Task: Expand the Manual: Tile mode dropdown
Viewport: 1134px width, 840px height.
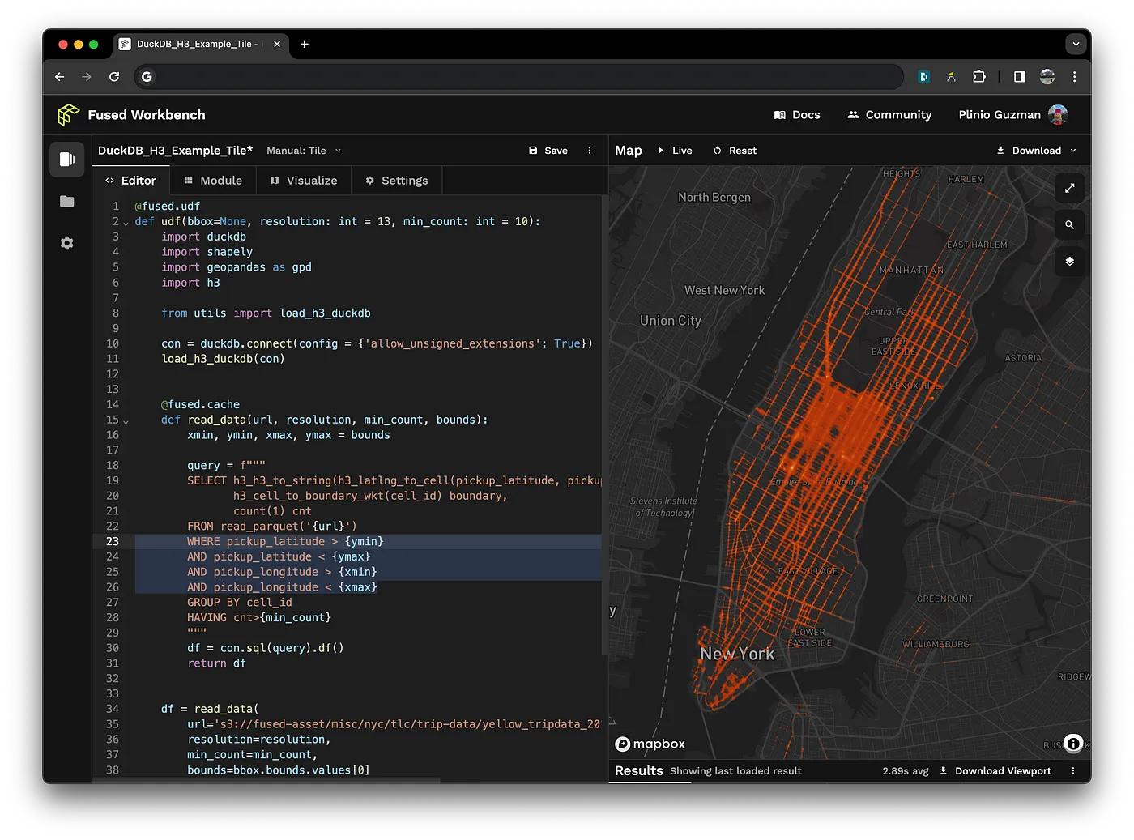Action: coord(304,151)
